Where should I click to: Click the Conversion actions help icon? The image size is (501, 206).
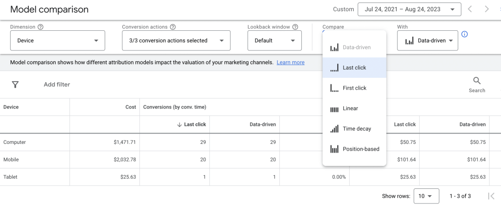tap(173, 27)
